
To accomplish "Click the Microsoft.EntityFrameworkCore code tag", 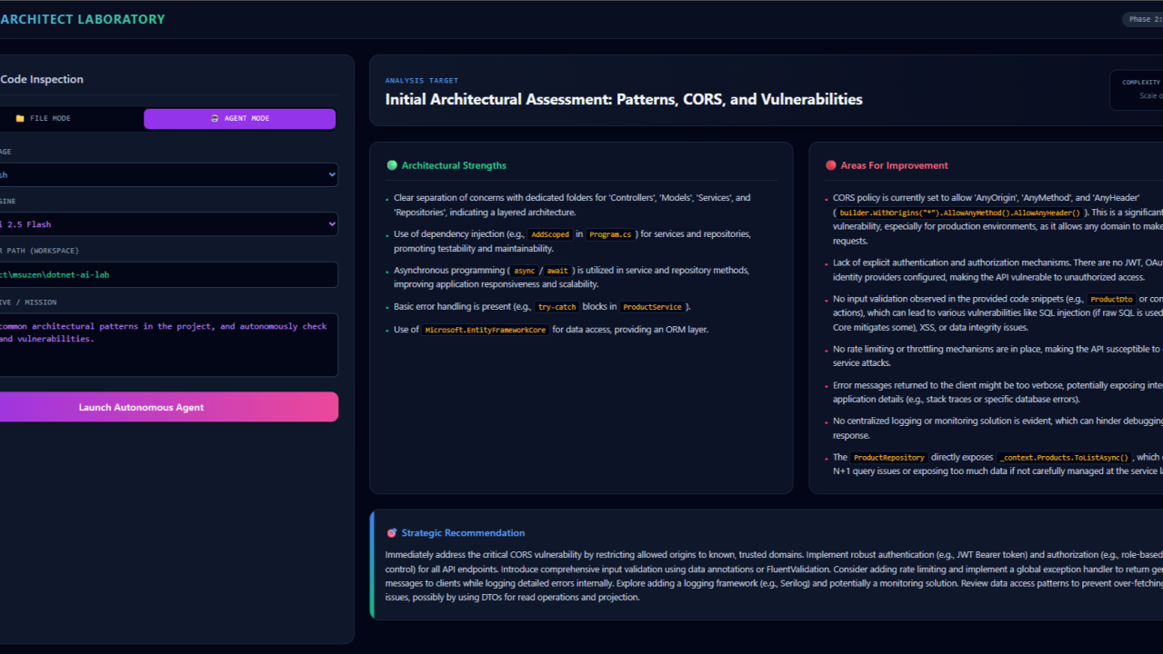I will click(x=486, y=330).
